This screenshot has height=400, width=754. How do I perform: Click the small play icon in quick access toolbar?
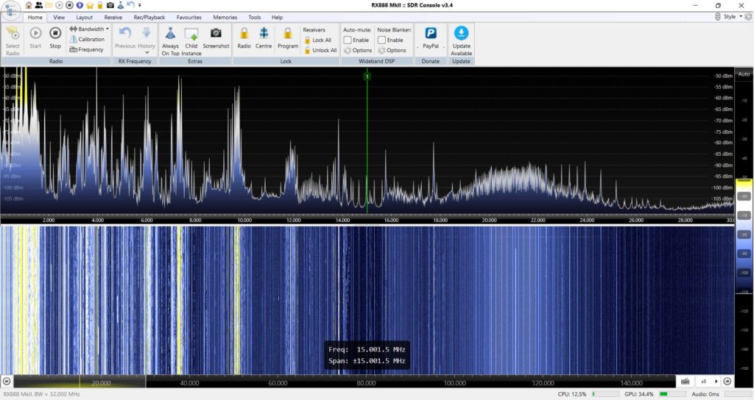[59, 5]
